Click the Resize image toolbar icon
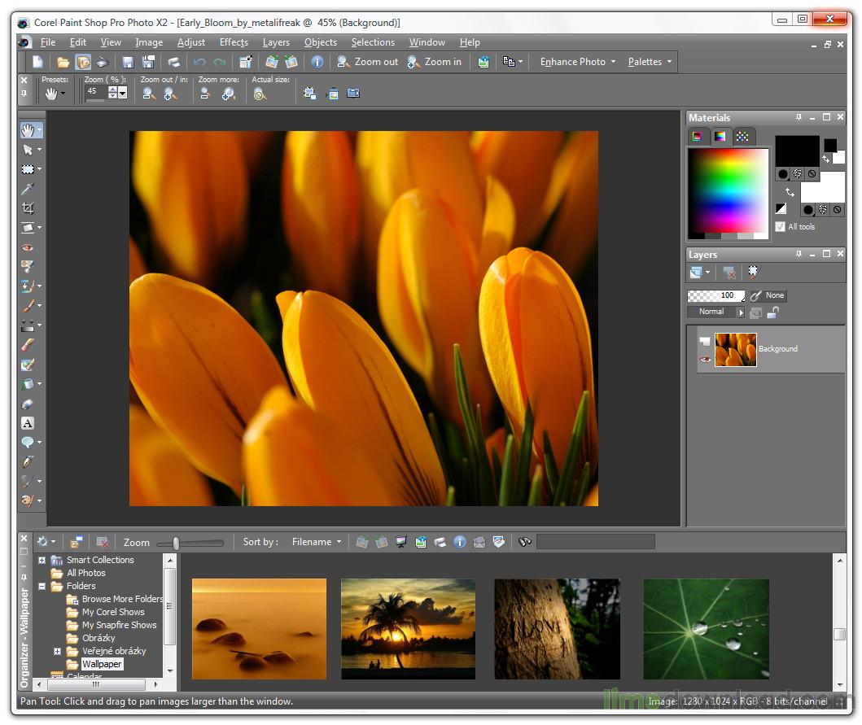The width and height of the screenshot is (862, 725). point(246,62)
